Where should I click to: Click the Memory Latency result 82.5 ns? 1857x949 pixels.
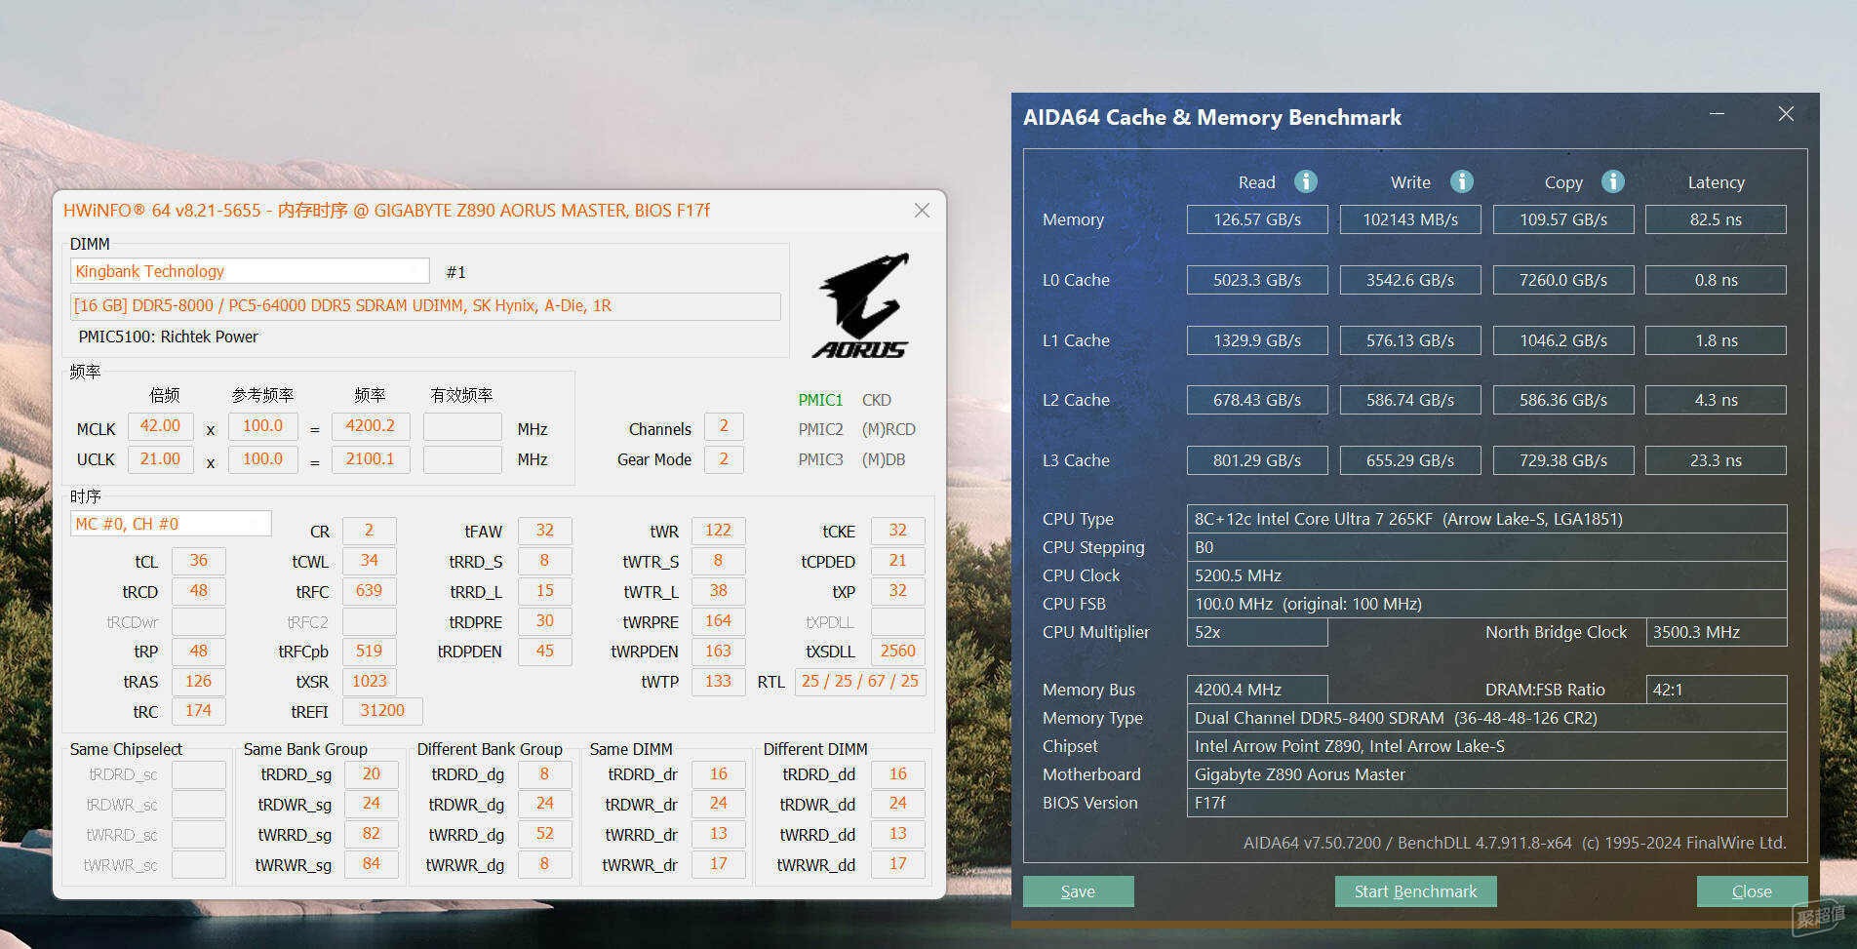[x=1716, y=219]
